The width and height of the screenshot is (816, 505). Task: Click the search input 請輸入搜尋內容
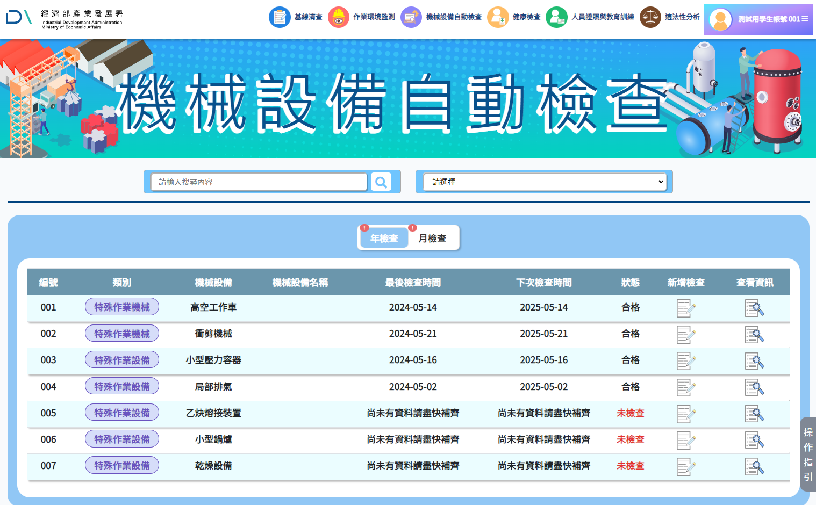coord(259,182)
